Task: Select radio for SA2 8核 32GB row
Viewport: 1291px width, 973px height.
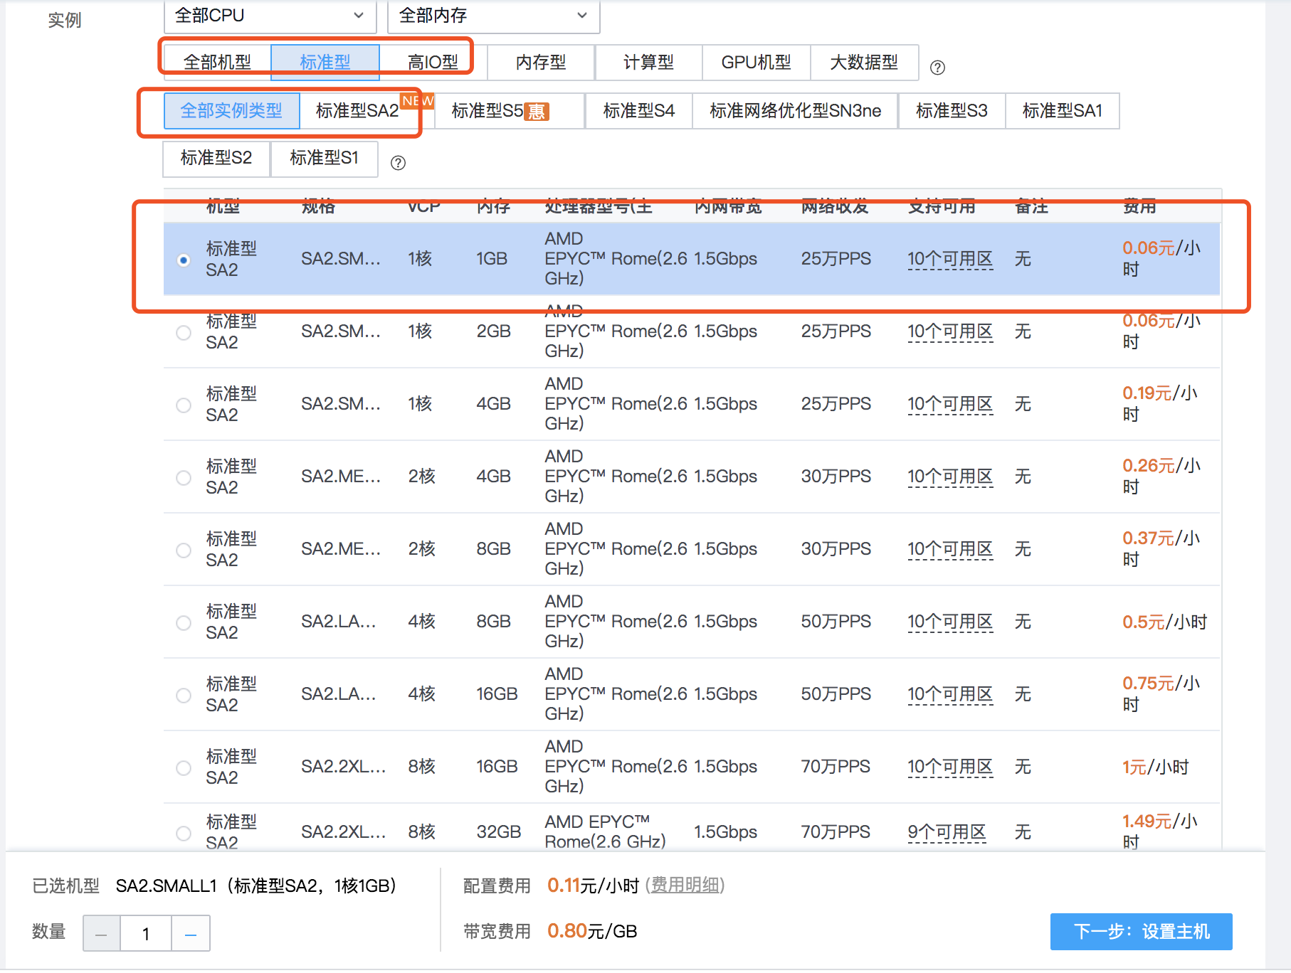Action: [184, 833]
